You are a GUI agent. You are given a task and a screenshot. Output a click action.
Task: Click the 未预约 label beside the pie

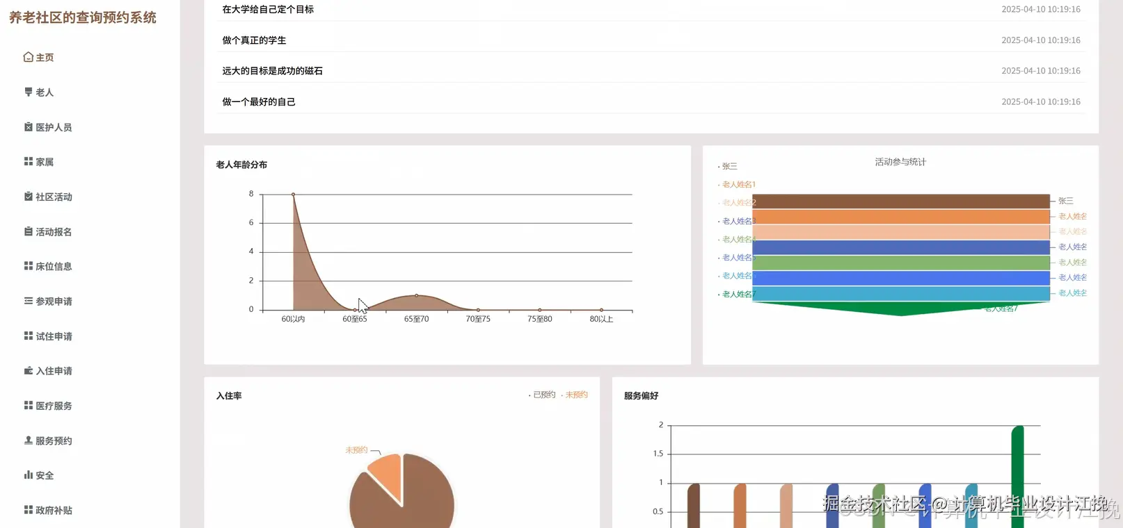pyautogui.click(x=356, y=450)
